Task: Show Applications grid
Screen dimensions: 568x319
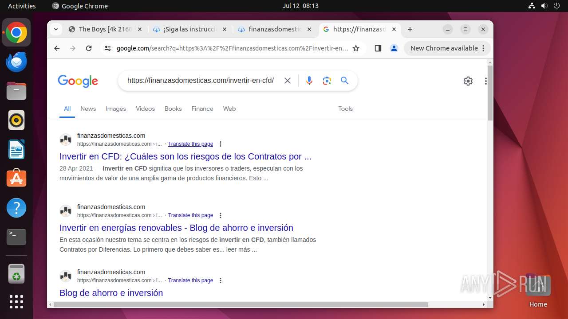Action: (x=16, y=302)
